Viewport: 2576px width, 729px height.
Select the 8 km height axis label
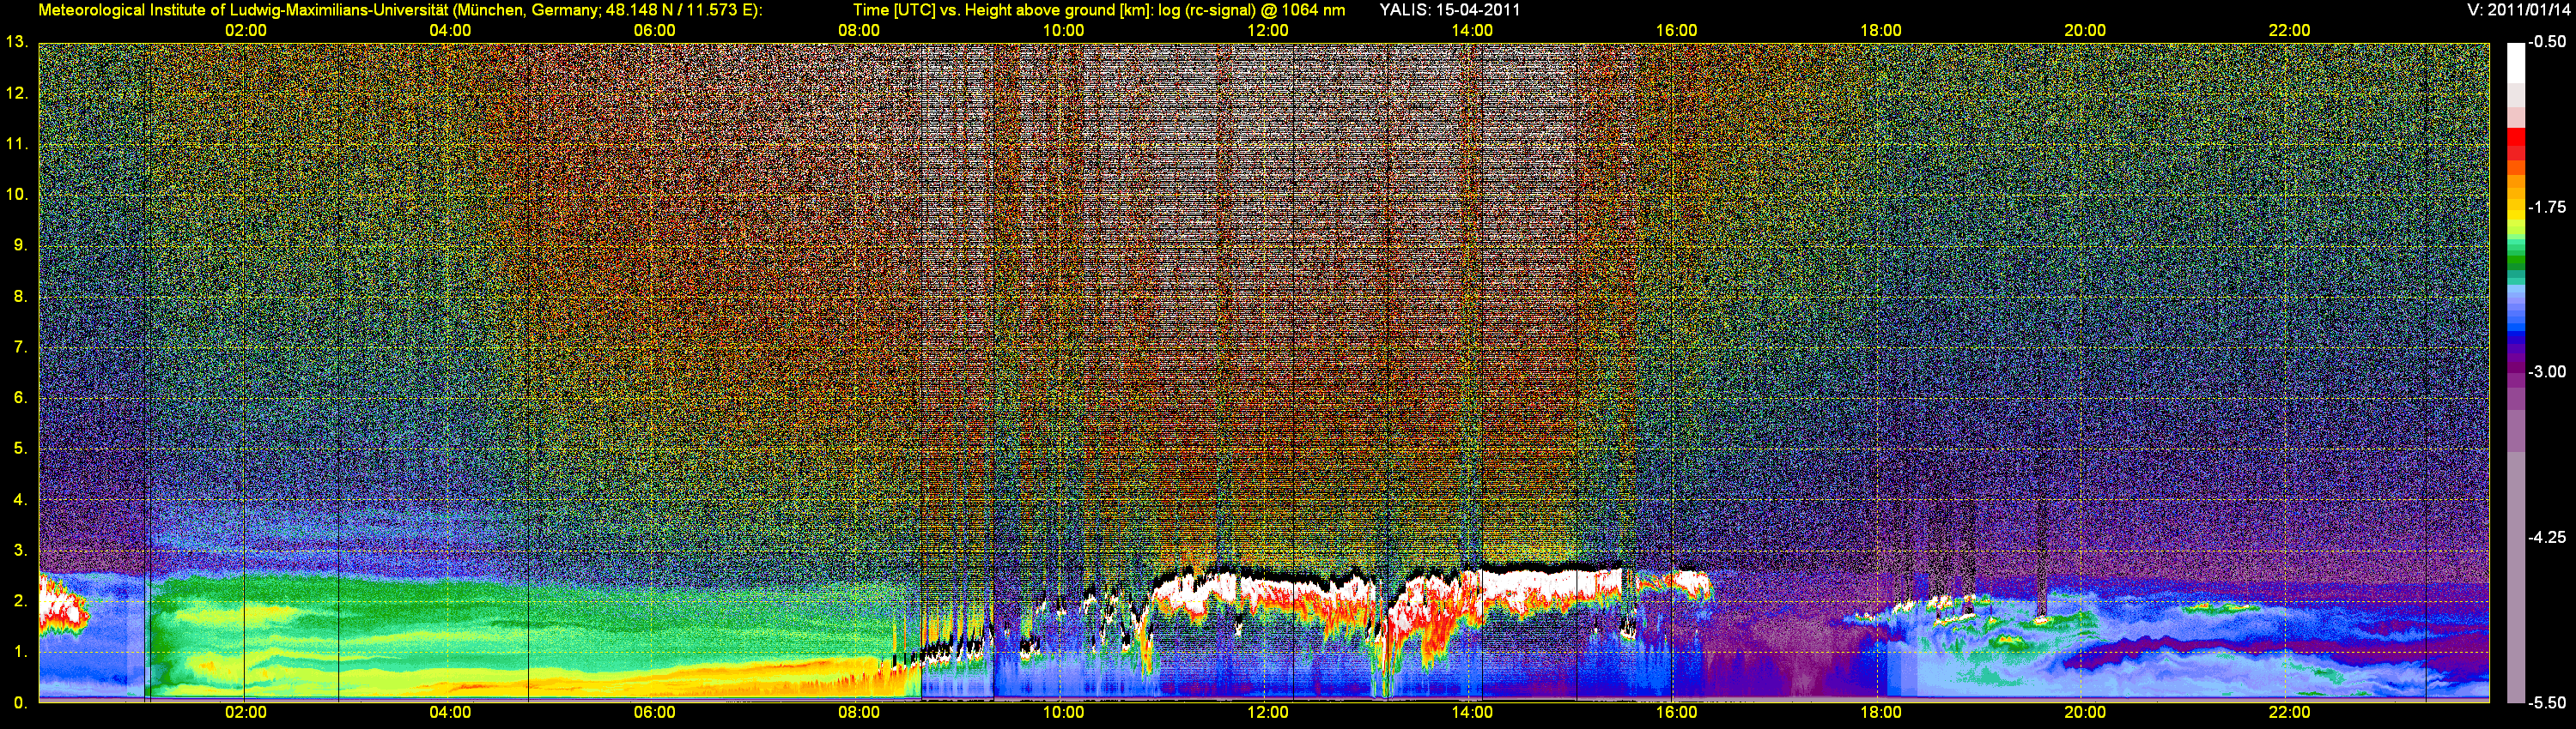20,296
